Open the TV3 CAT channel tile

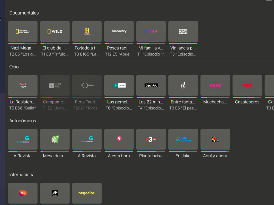pyautogui.click(x=151, y=139)
